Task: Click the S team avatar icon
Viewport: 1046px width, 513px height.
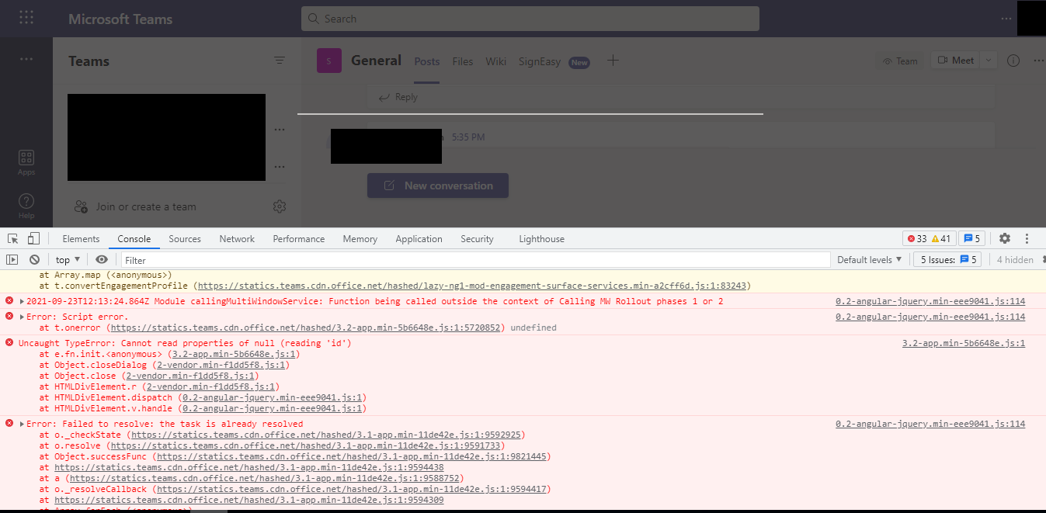Action: click(x=329, y=61)
